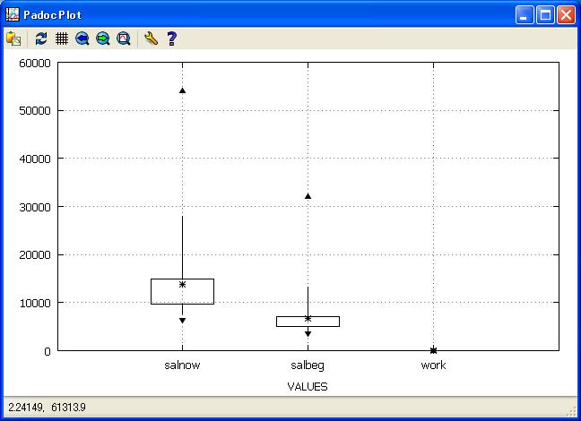Refresh the plot with the replot icon
This screenshot has height=421, width=581.
[41, 39]
